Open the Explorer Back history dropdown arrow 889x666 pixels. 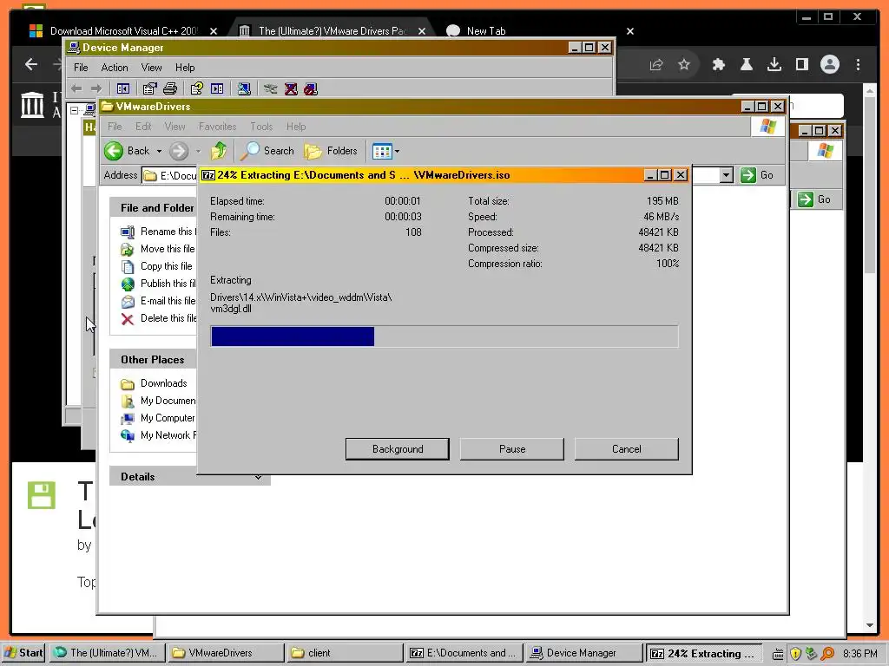point(160,151)
